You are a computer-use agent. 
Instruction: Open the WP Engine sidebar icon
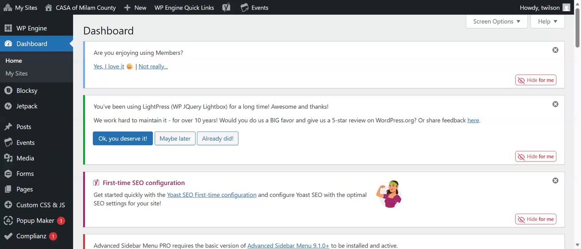[8, 28]
